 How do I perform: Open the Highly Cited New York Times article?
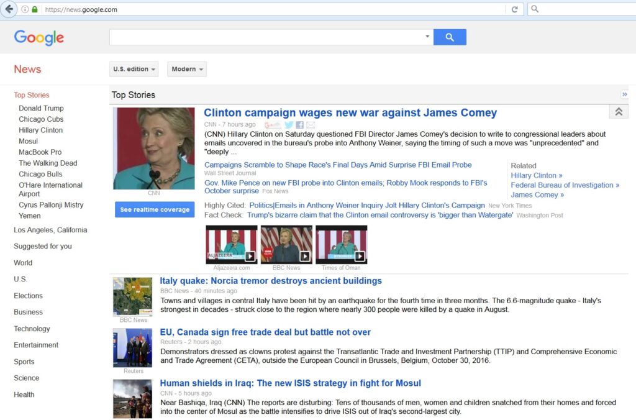(367, 205)
